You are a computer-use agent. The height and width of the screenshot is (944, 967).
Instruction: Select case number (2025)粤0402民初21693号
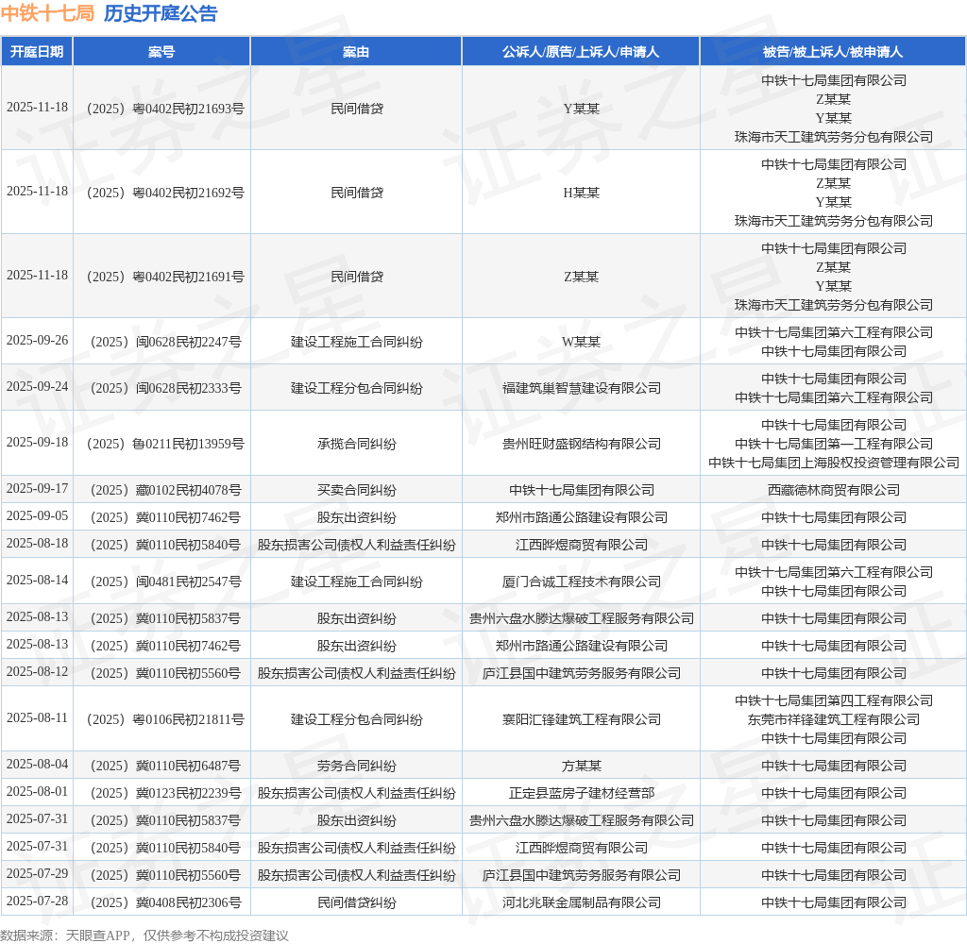click(162, 109)
